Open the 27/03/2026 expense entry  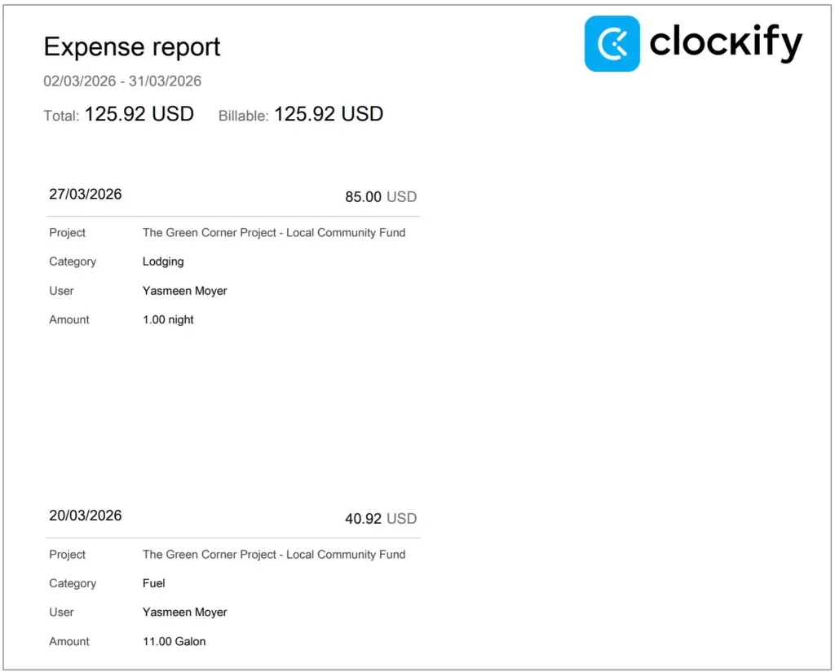point(85,194)
